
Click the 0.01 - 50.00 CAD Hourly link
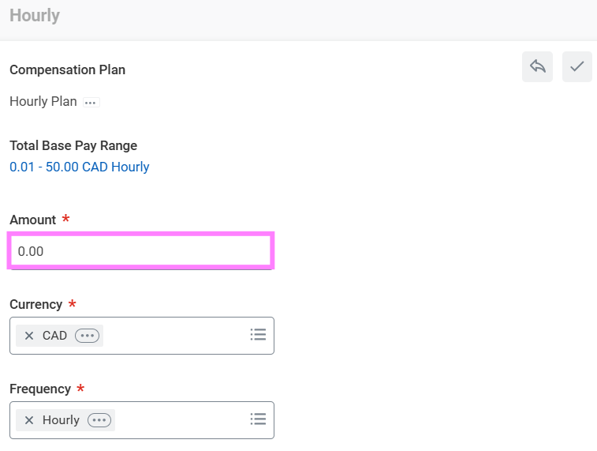79,167
